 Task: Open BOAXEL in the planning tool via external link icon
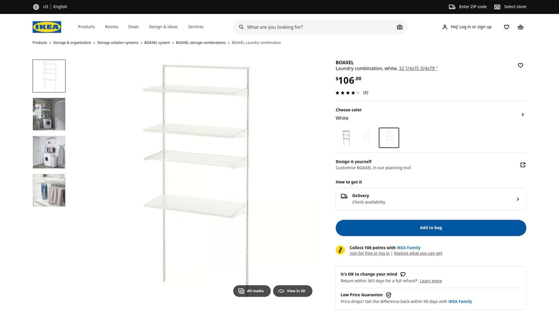(523, 165)
